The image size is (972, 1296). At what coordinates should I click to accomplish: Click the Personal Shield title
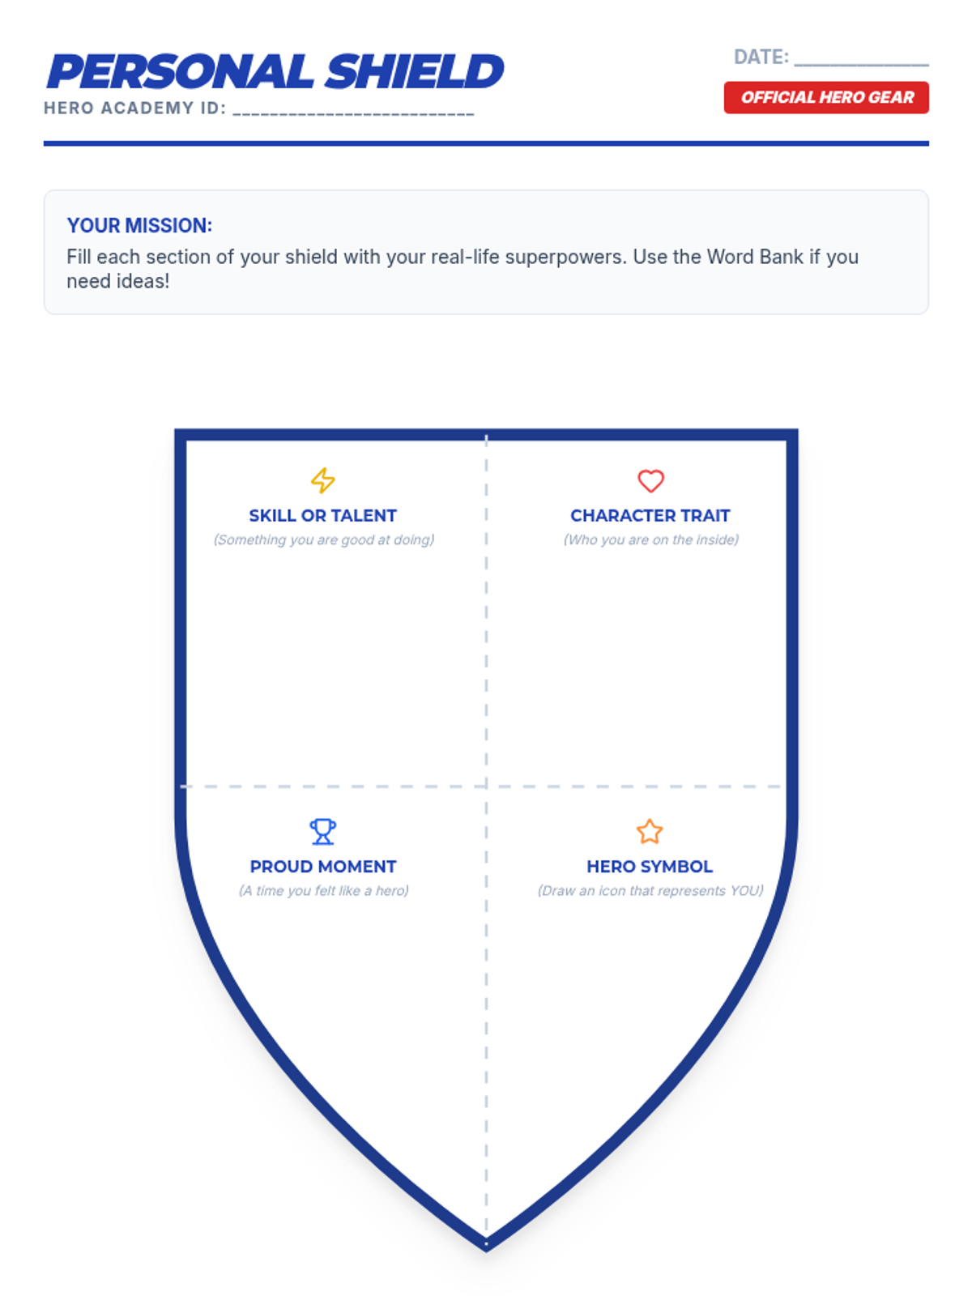275,71
